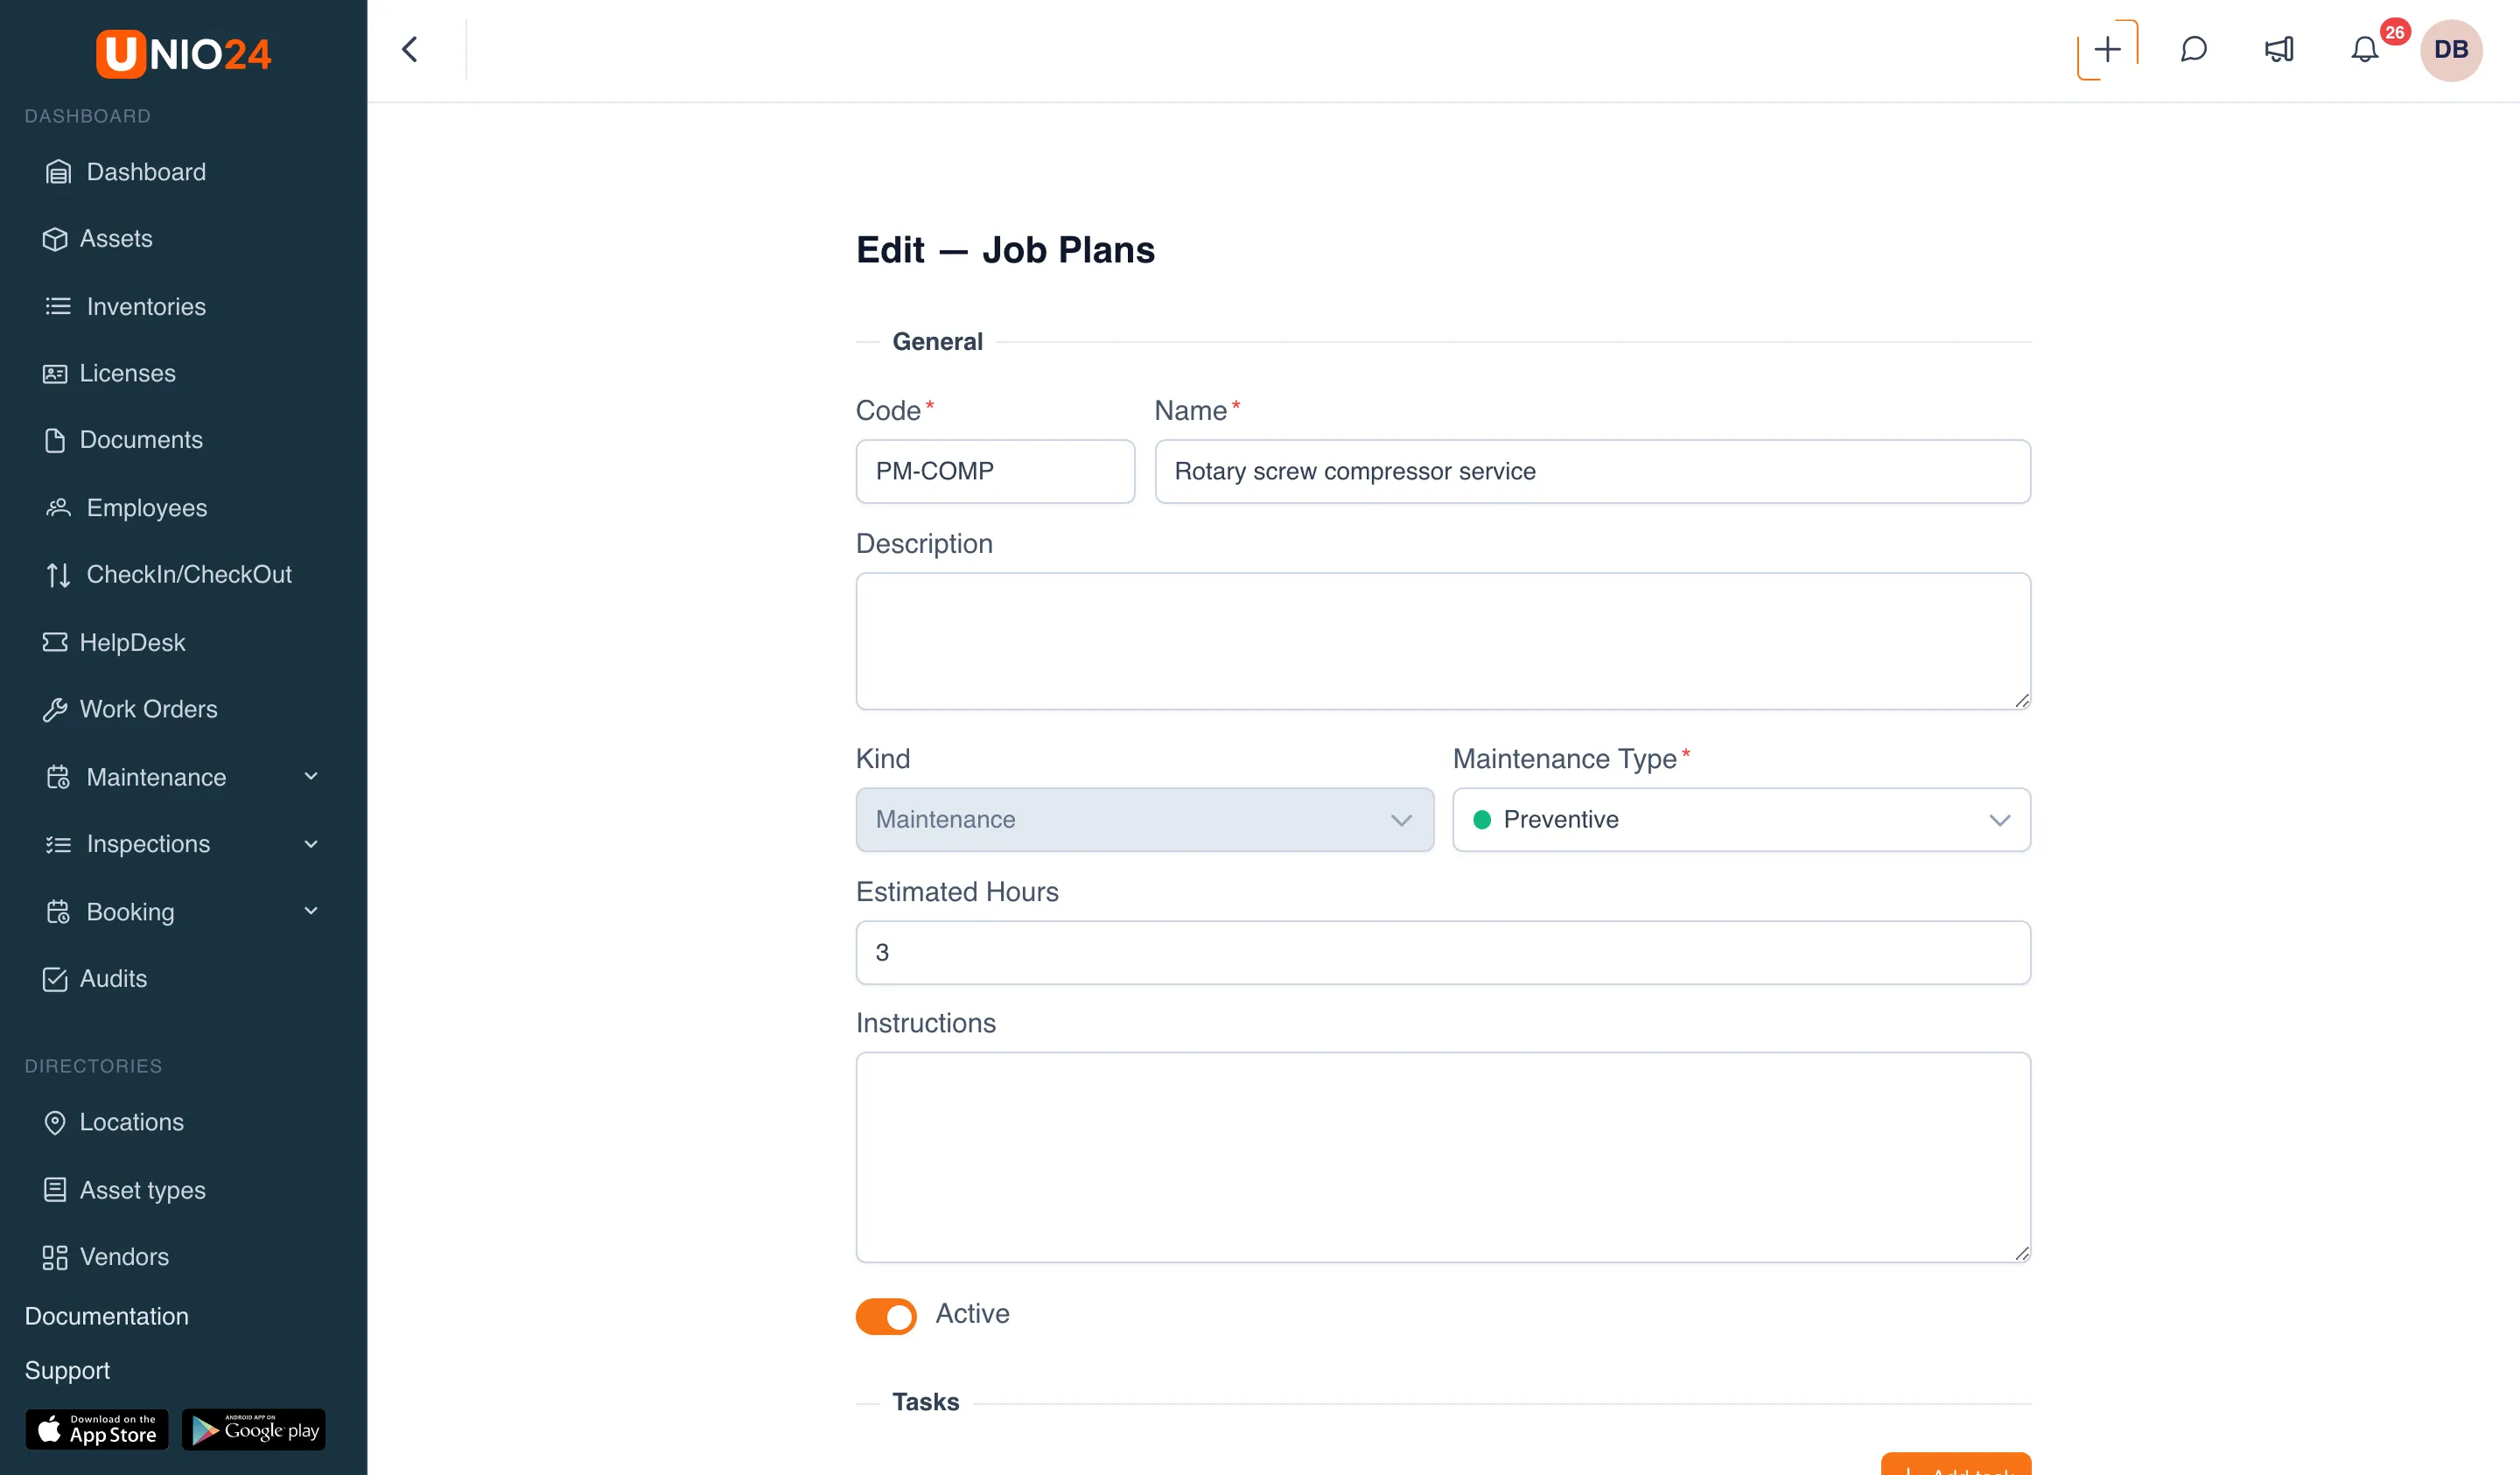Open the chat messages icon
This screenshot has height=1475, width=2520.
point(2193,49)
